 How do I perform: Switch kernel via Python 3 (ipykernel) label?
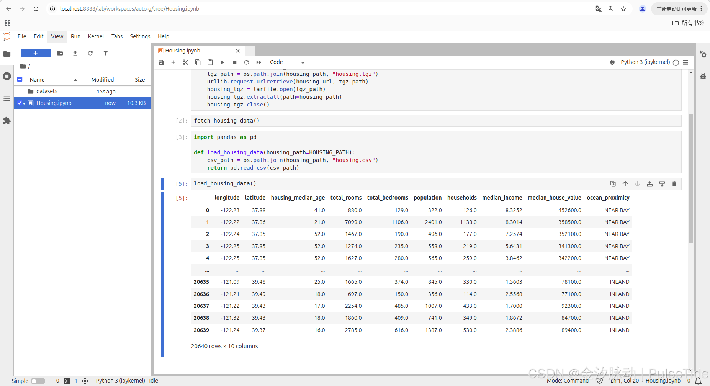click(x=645, y=62)
